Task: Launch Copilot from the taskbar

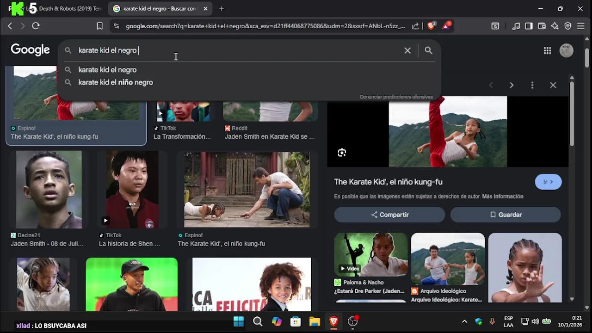Action: [277, 321]
